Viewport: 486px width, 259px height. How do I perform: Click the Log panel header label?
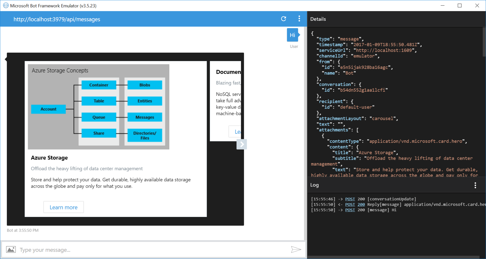click(x=314, y=185)
